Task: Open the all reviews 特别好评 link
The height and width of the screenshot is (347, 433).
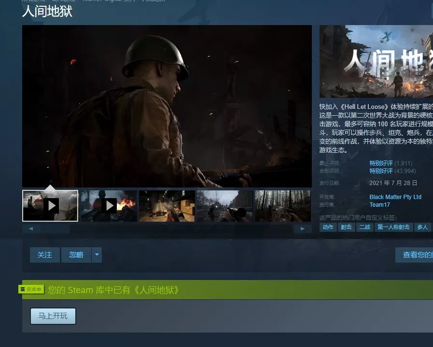Action: click(381, 171)
